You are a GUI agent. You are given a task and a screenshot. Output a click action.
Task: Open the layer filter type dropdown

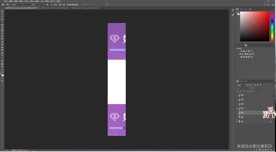(x=241, y=85)
